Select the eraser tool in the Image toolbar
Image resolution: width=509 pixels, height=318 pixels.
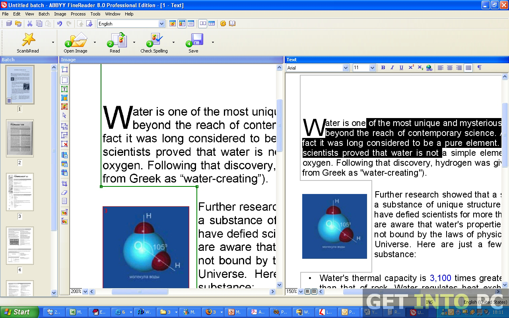click(x=64, y=192)
